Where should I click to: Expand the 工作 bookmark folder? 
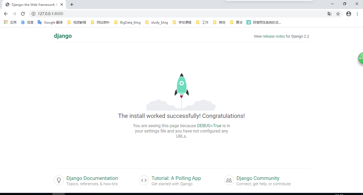202,23
